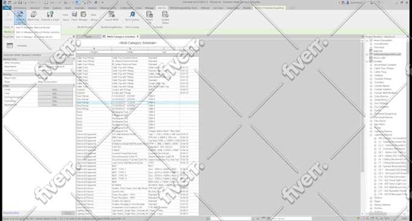Collapse Lighting Fixtures family node
This screenshot has width=412, height=221.
coord(371,134)
